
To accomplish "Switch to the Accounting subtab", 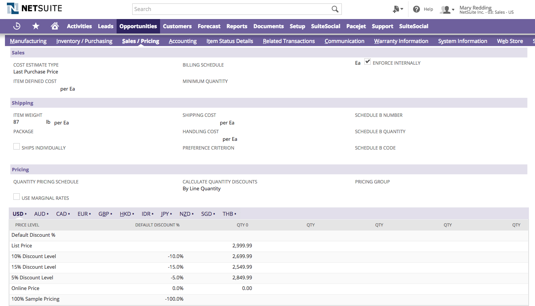I will tap(183, 41).
